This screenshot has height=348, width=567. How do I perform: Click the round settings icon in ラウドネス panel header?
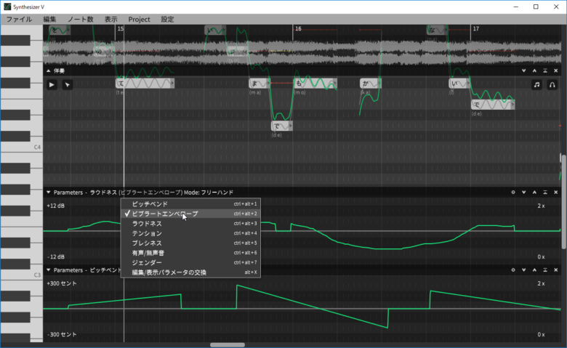[513, 193]
